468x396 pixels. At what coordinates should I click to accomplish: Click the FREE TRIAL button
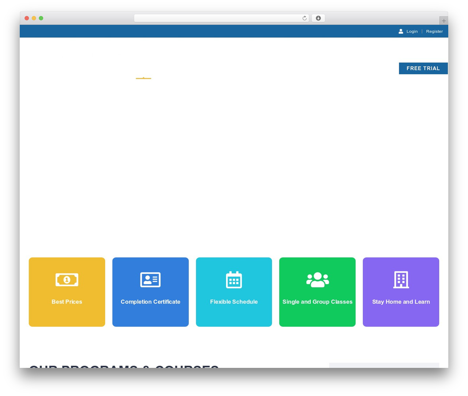coord(423,68)
